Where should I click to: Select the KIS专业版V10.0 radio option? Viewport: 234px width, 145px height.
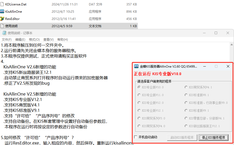pos(139,87)
